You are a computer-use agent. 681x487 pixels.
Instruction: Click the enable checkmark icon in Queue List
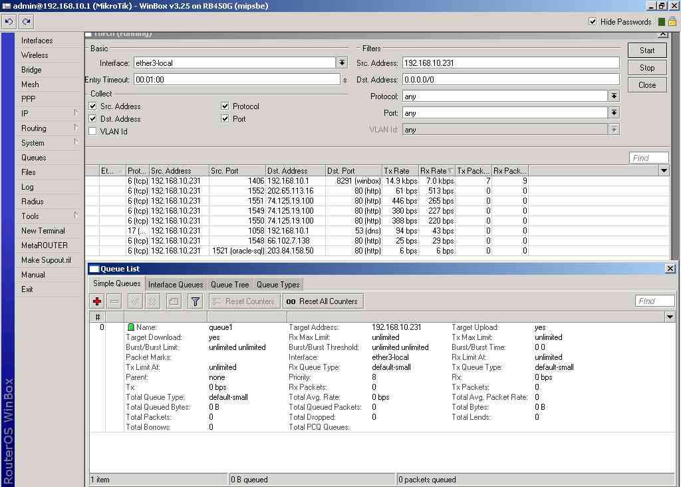point(135,301)
